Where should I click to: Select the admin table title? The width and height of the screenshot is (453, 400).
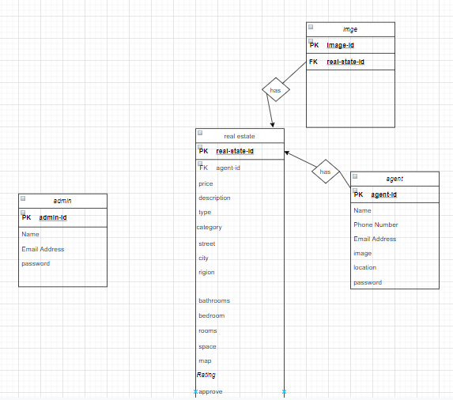62,201
